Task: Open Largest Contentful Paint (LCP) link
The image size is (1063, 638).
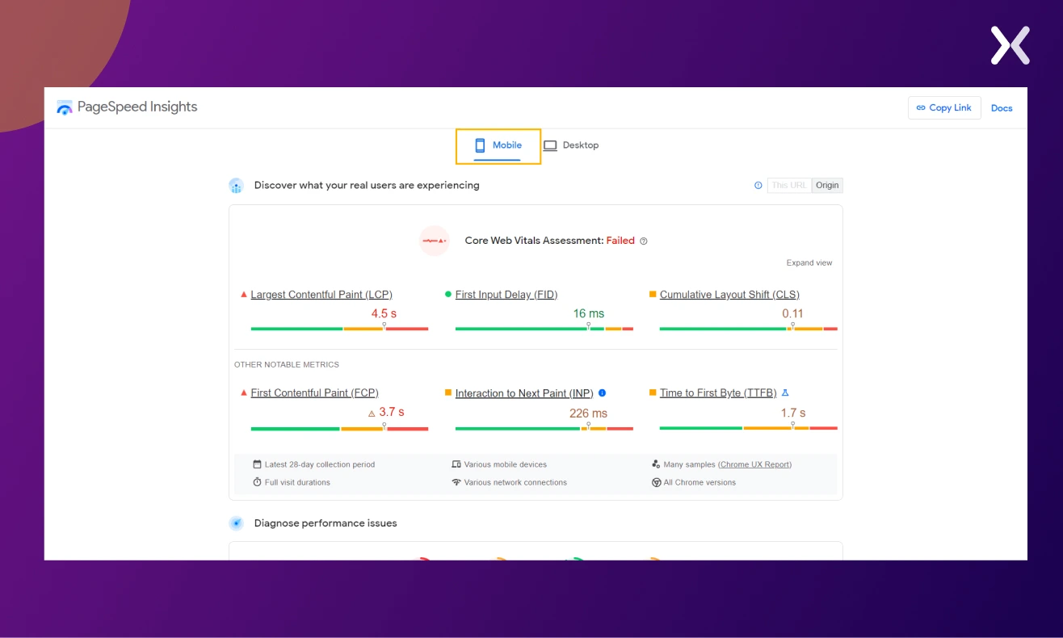Action: click(x=321, y=295)
